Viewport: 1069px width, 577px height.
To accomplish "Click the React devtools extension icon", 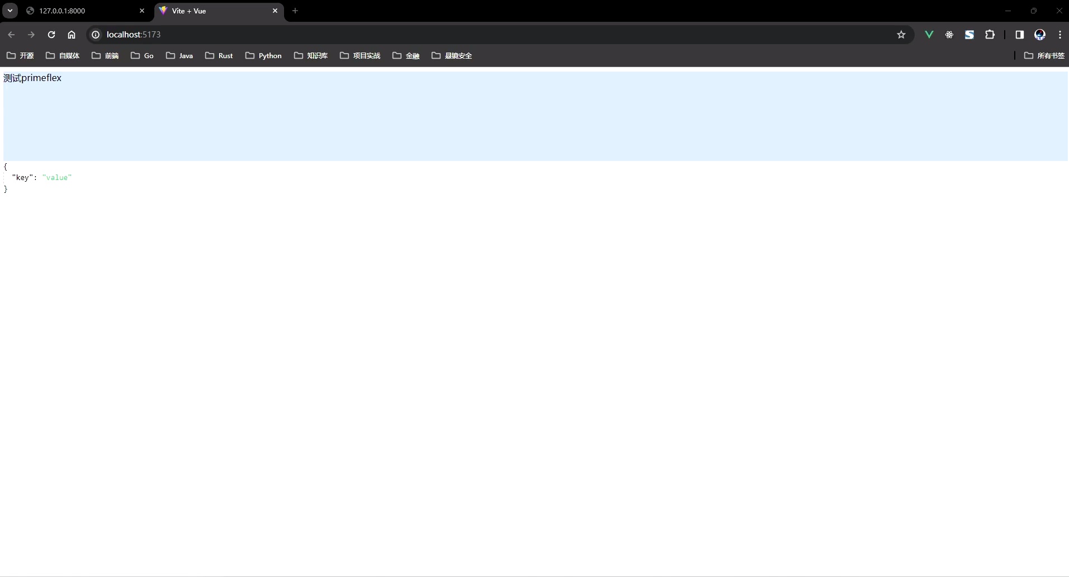I will point(950,35).
